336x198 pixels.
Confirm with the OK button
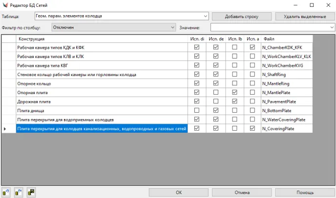click(179, 192)
